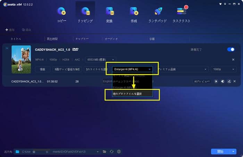Select the mobile device MP4 profile option
The image size is (243, 157).
(x=132, y=76)
